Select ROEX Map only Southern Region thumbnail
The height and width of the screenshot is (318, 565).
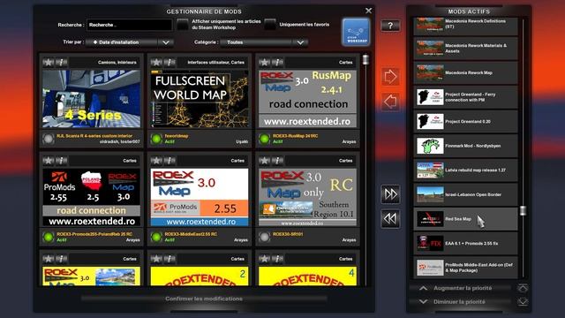click(308, 197)
